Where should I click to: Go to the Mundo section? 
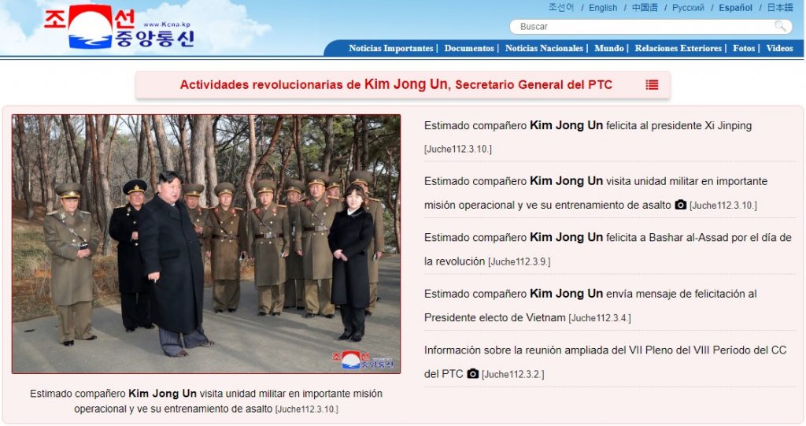click(608, 48)
